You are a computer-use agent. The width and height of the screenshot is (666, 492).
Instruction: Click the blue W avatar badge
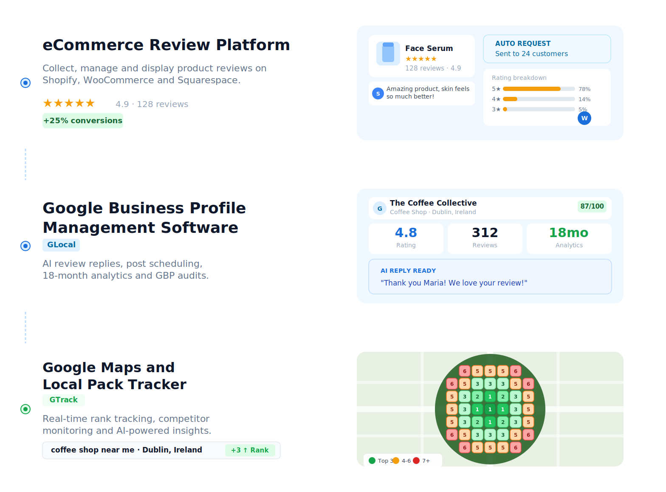(x=584, y=118)
